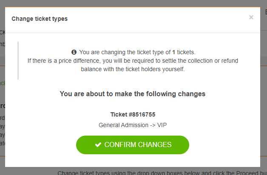The image size is (267, 175).
Task: Click the CONFIRM CHANGES button
Action: 132,145
